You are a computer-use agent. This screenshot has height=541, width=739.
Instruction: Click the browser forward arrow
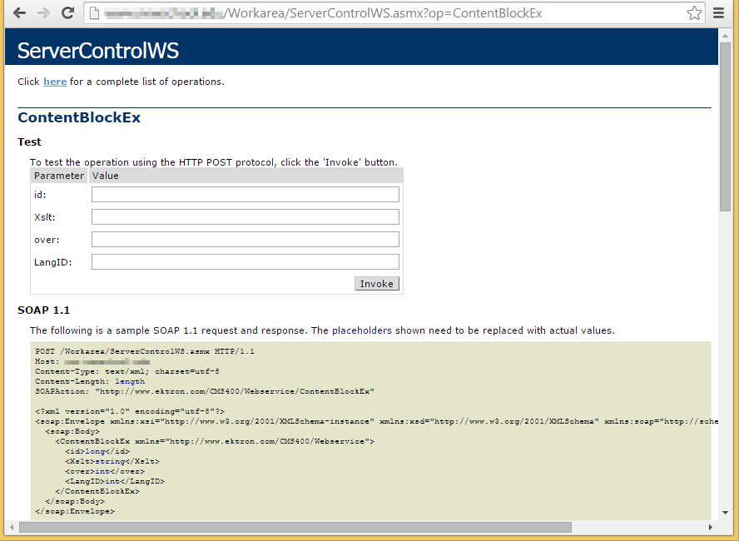[x=43, y=12]
